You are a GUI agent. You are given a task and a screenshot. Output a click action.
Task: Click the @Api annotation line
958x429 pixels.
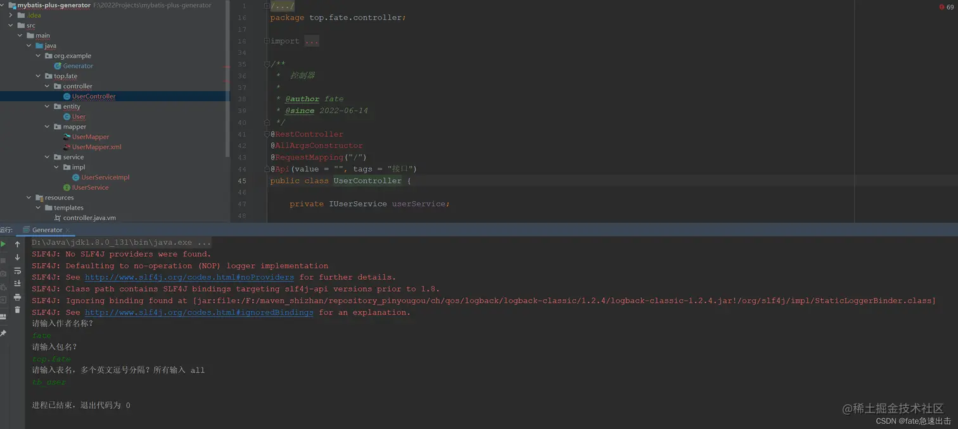pos(343,169)
